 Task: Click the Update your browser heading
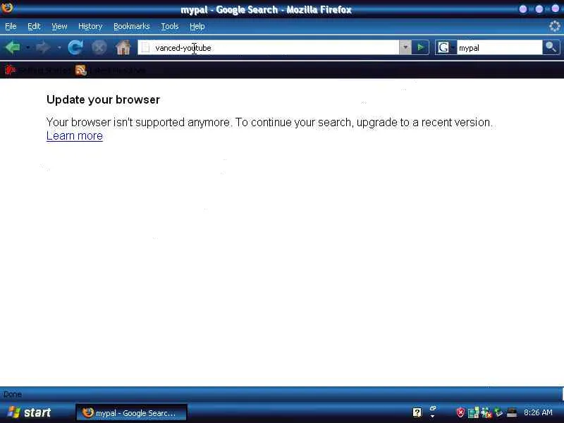[x=103, y=99]
